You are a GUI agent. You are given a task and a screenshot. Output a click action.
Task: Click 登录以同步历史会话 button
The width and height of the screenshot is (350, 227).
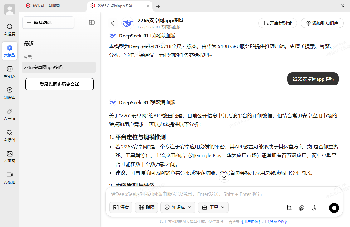click(59, 84)
